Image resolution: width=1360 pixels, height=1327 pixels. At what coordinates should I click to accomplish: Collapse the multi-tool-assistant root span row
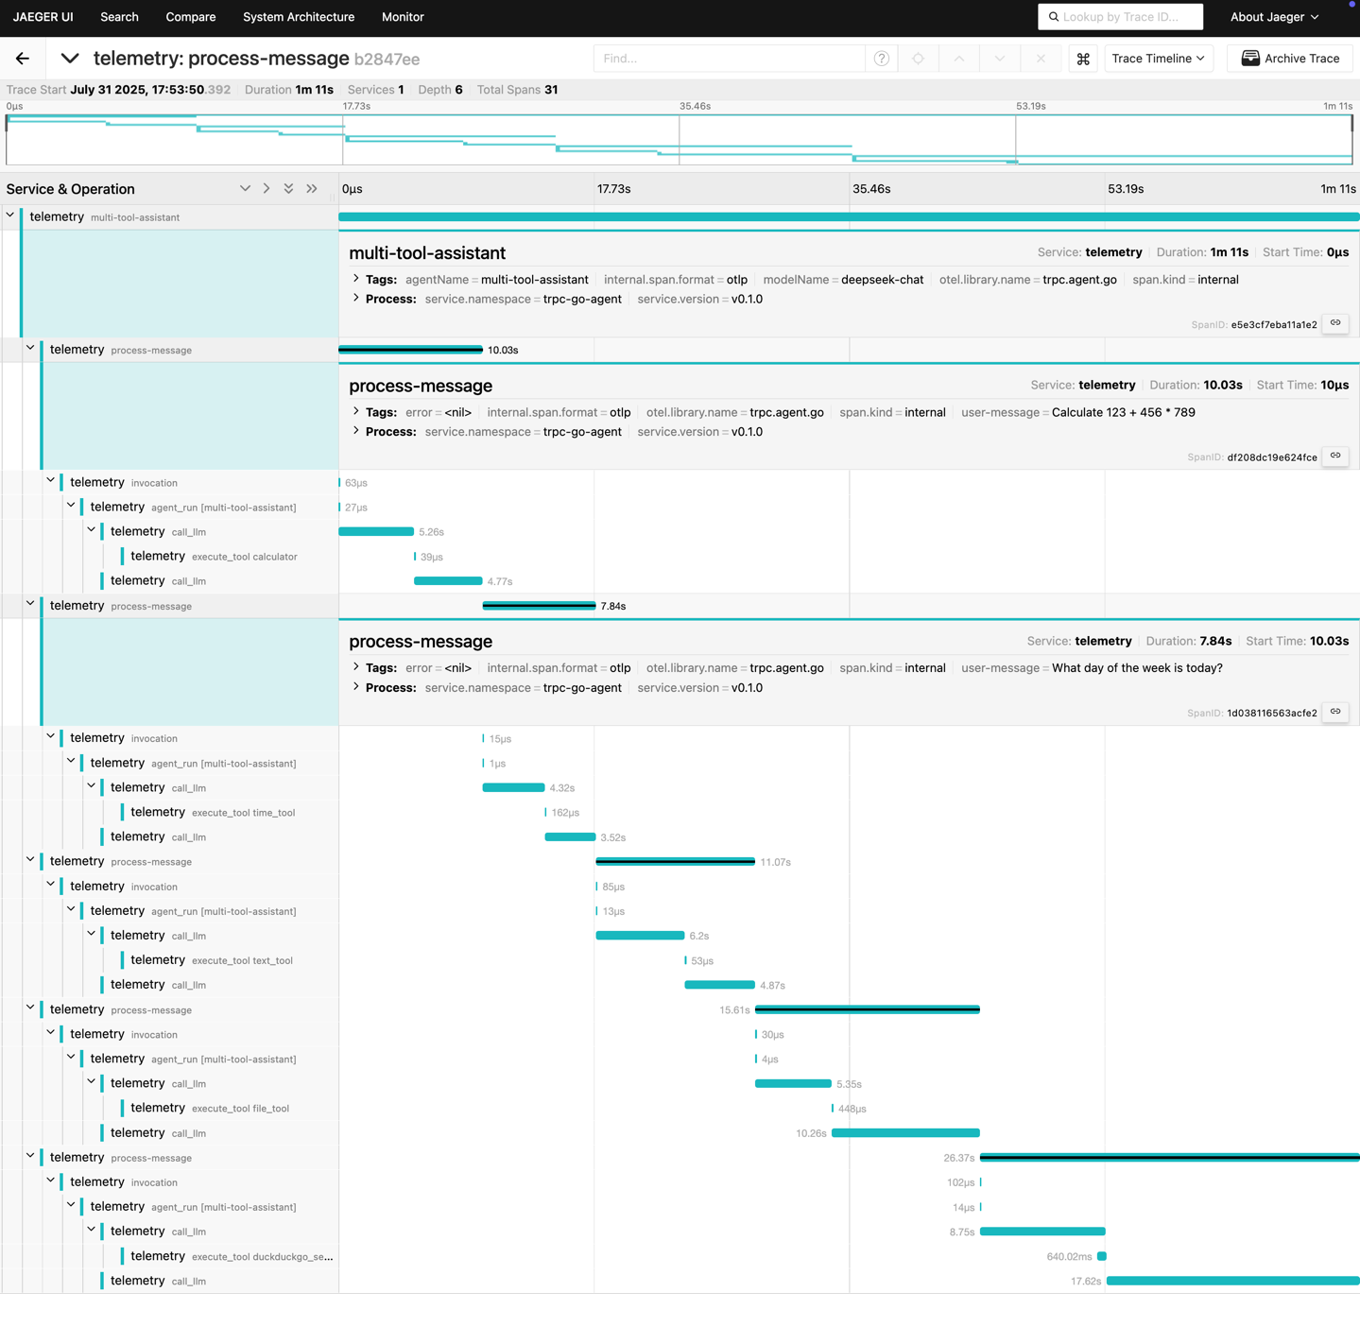pyautogui.click(x=10, y=216)
